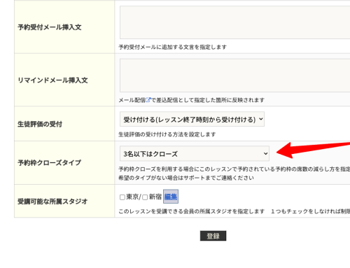Click the 予約受付メール挿入文 label

point(50,27)
